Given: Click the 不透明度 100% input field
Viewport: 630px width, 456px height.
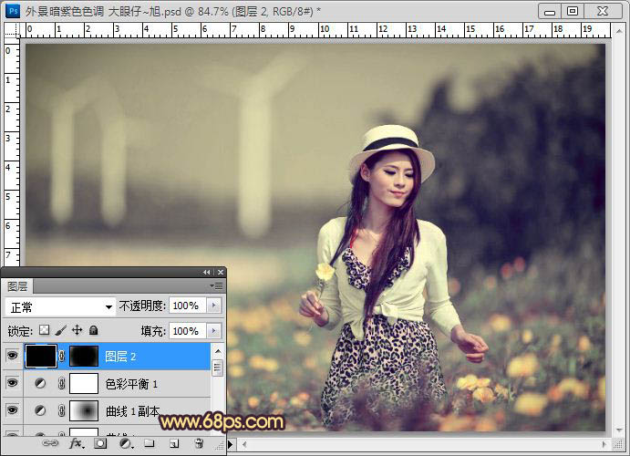Looking at the screenshot, I should point(186,306).
